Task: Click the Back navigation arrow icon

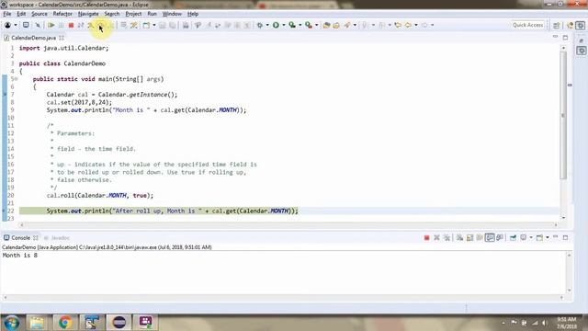Action: click(408, 25)
